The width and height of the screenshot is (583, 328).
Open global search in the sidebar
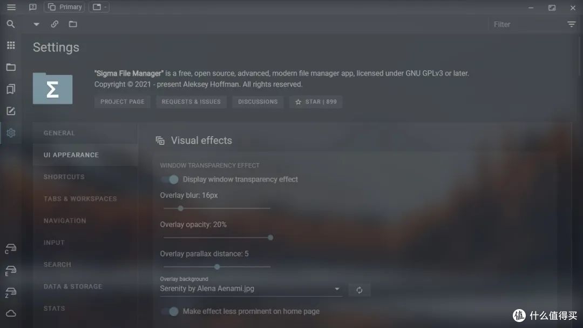pyautogui.click(x=11, y=24)
